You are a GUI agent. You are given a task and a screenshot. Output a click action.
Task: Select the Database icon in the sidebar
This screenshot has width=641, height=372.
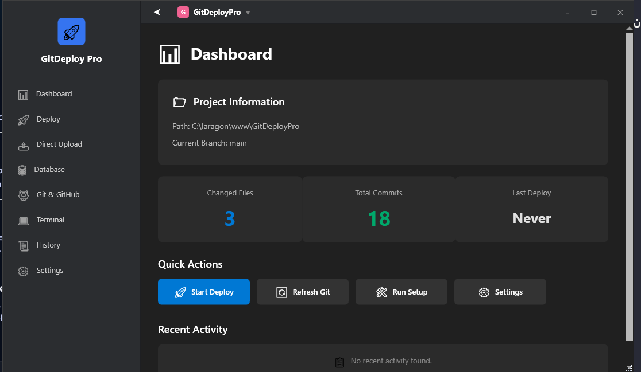[23, 169]
